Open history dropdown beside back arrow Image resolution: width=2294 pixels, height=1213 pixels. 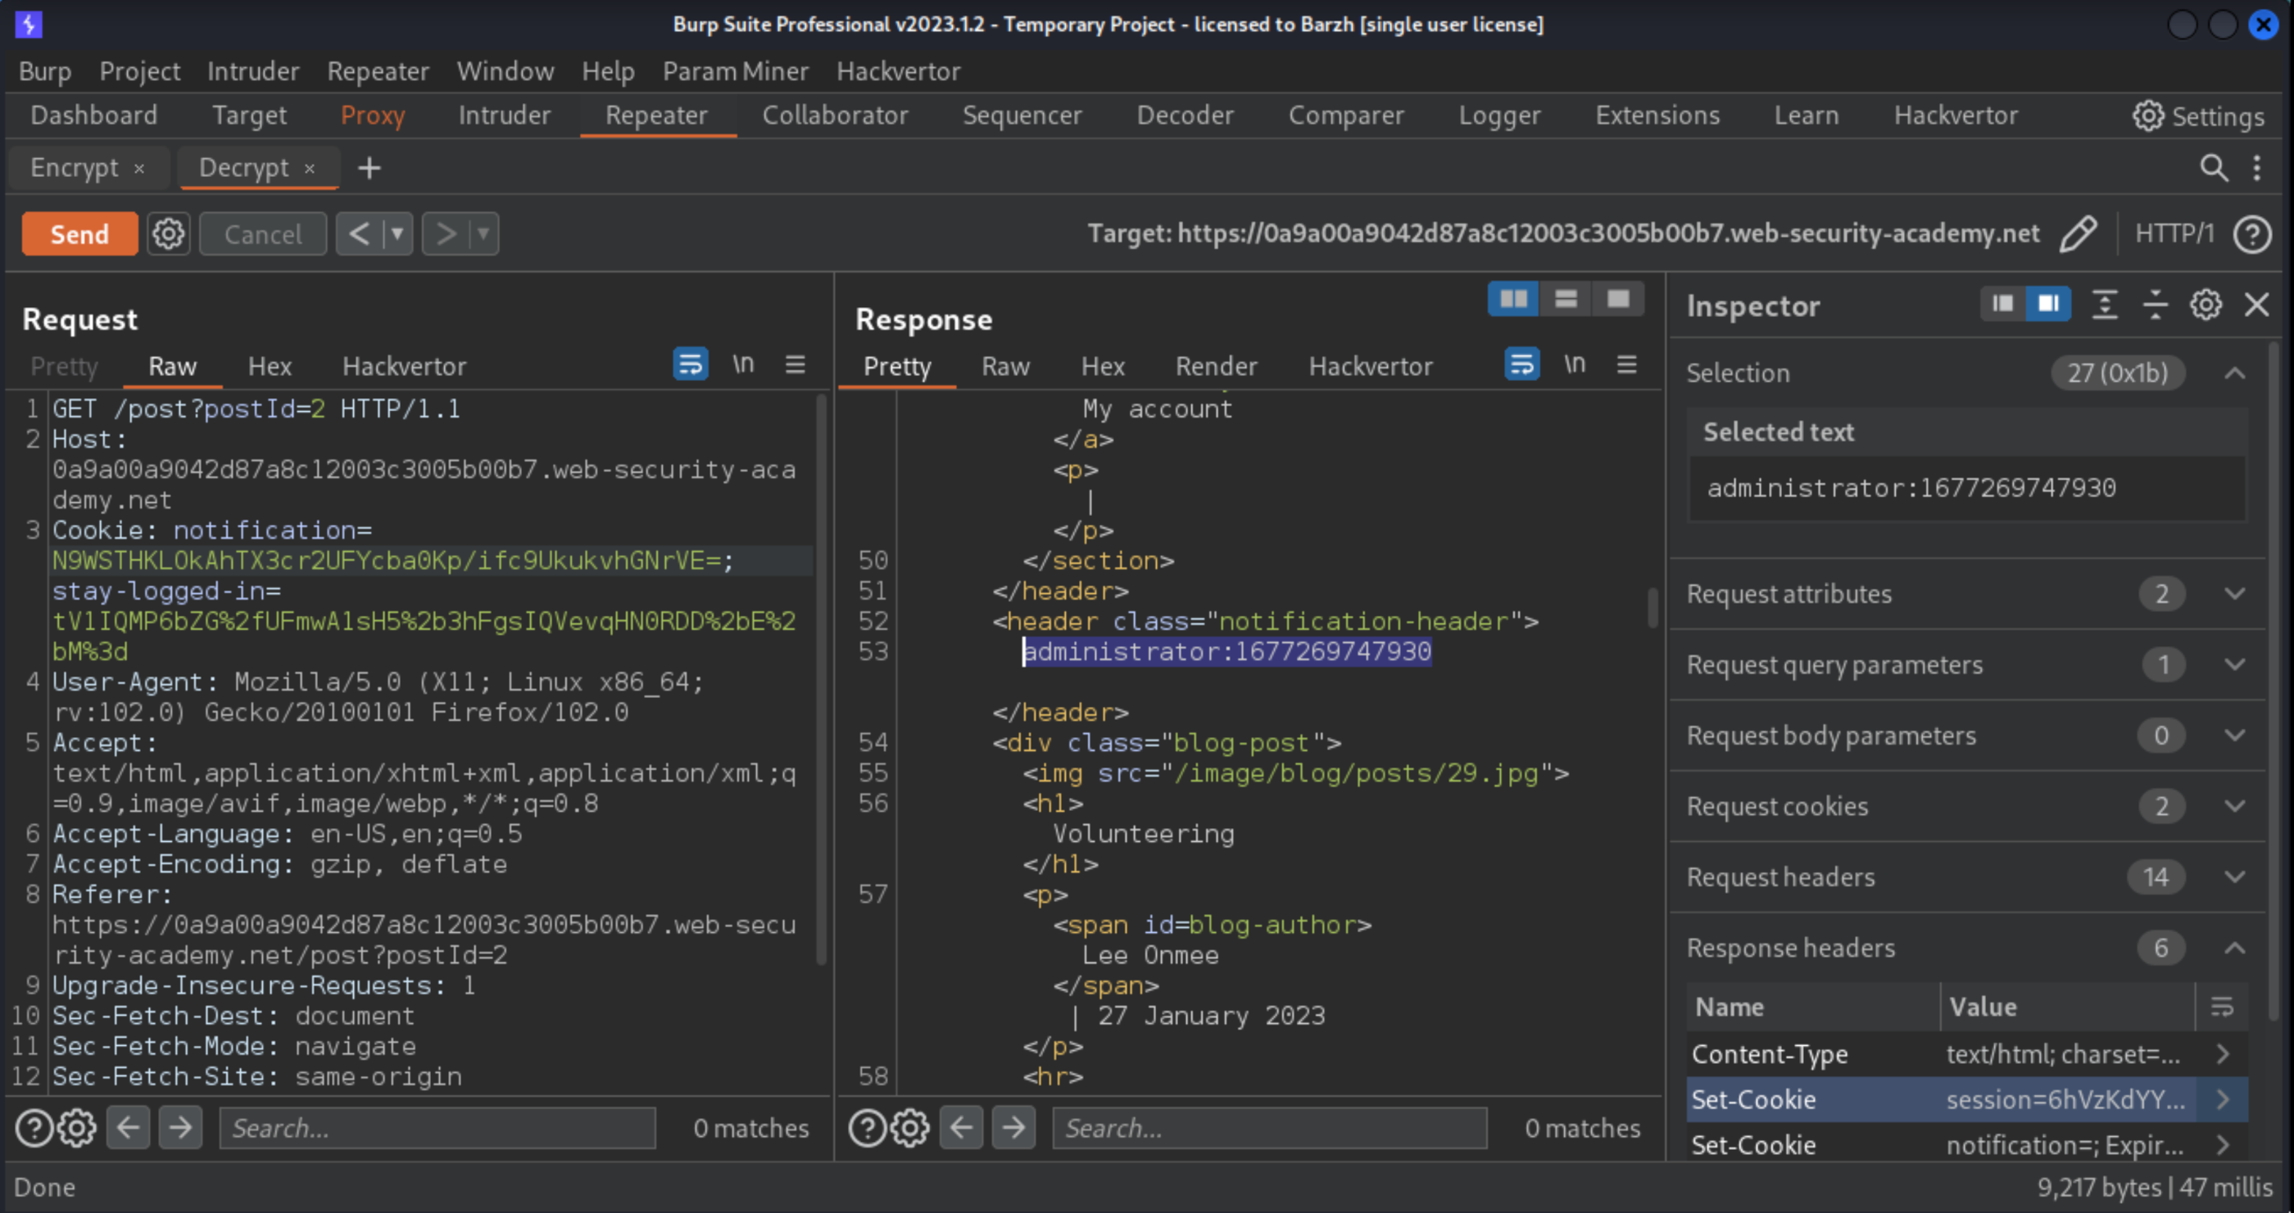[x=397, y=234]
